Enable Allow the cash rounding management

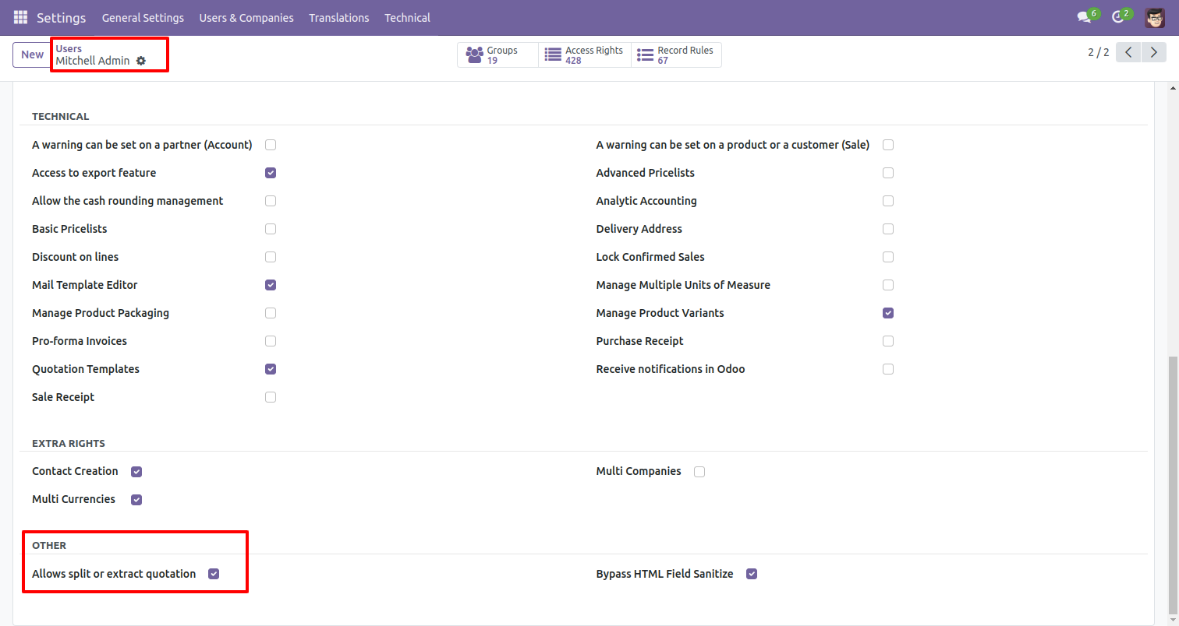(271, 201)
